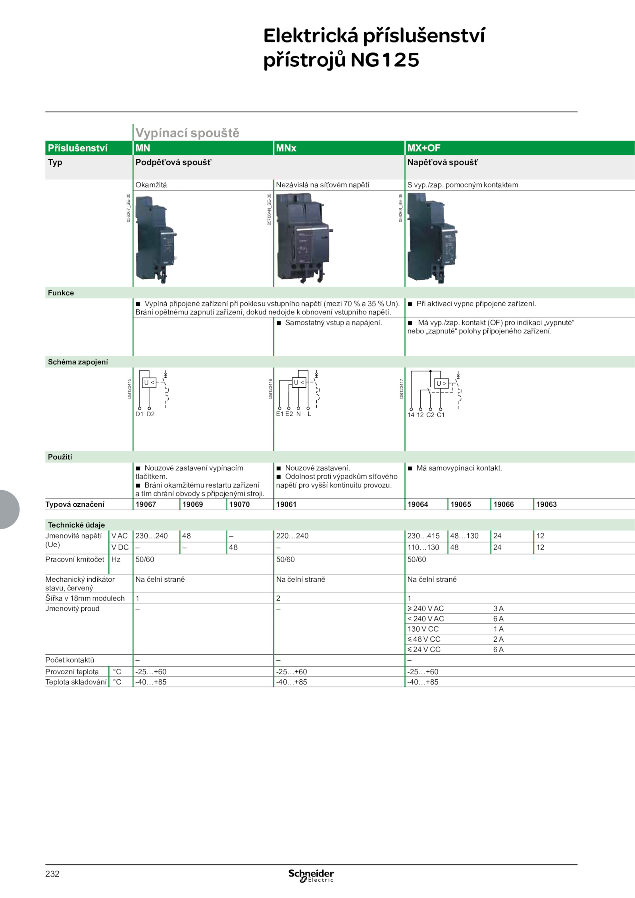Click the '220…240' V AC value

(292, 536)
